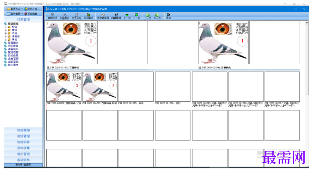Switch to the 组织管理 panel
The image size is (314, 172).
click(23, 154)
